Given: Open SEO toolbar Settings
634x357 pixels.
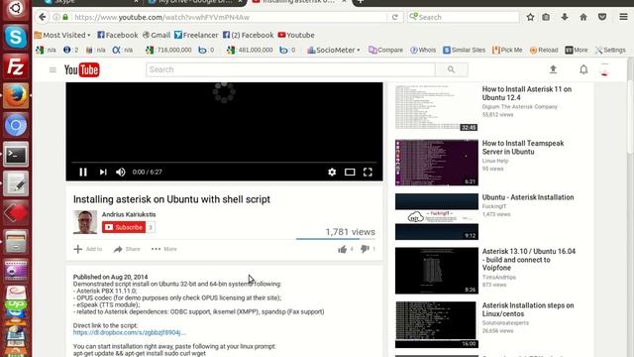Looking at the screenshot, I should click(610, 51).
